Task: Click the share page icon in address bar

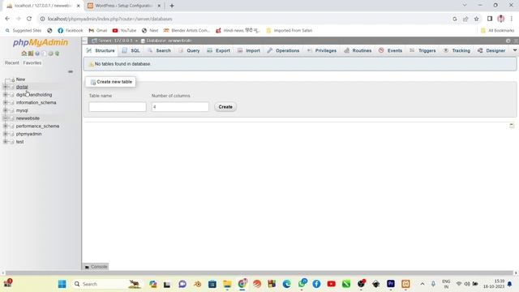Action: [465, 19]
